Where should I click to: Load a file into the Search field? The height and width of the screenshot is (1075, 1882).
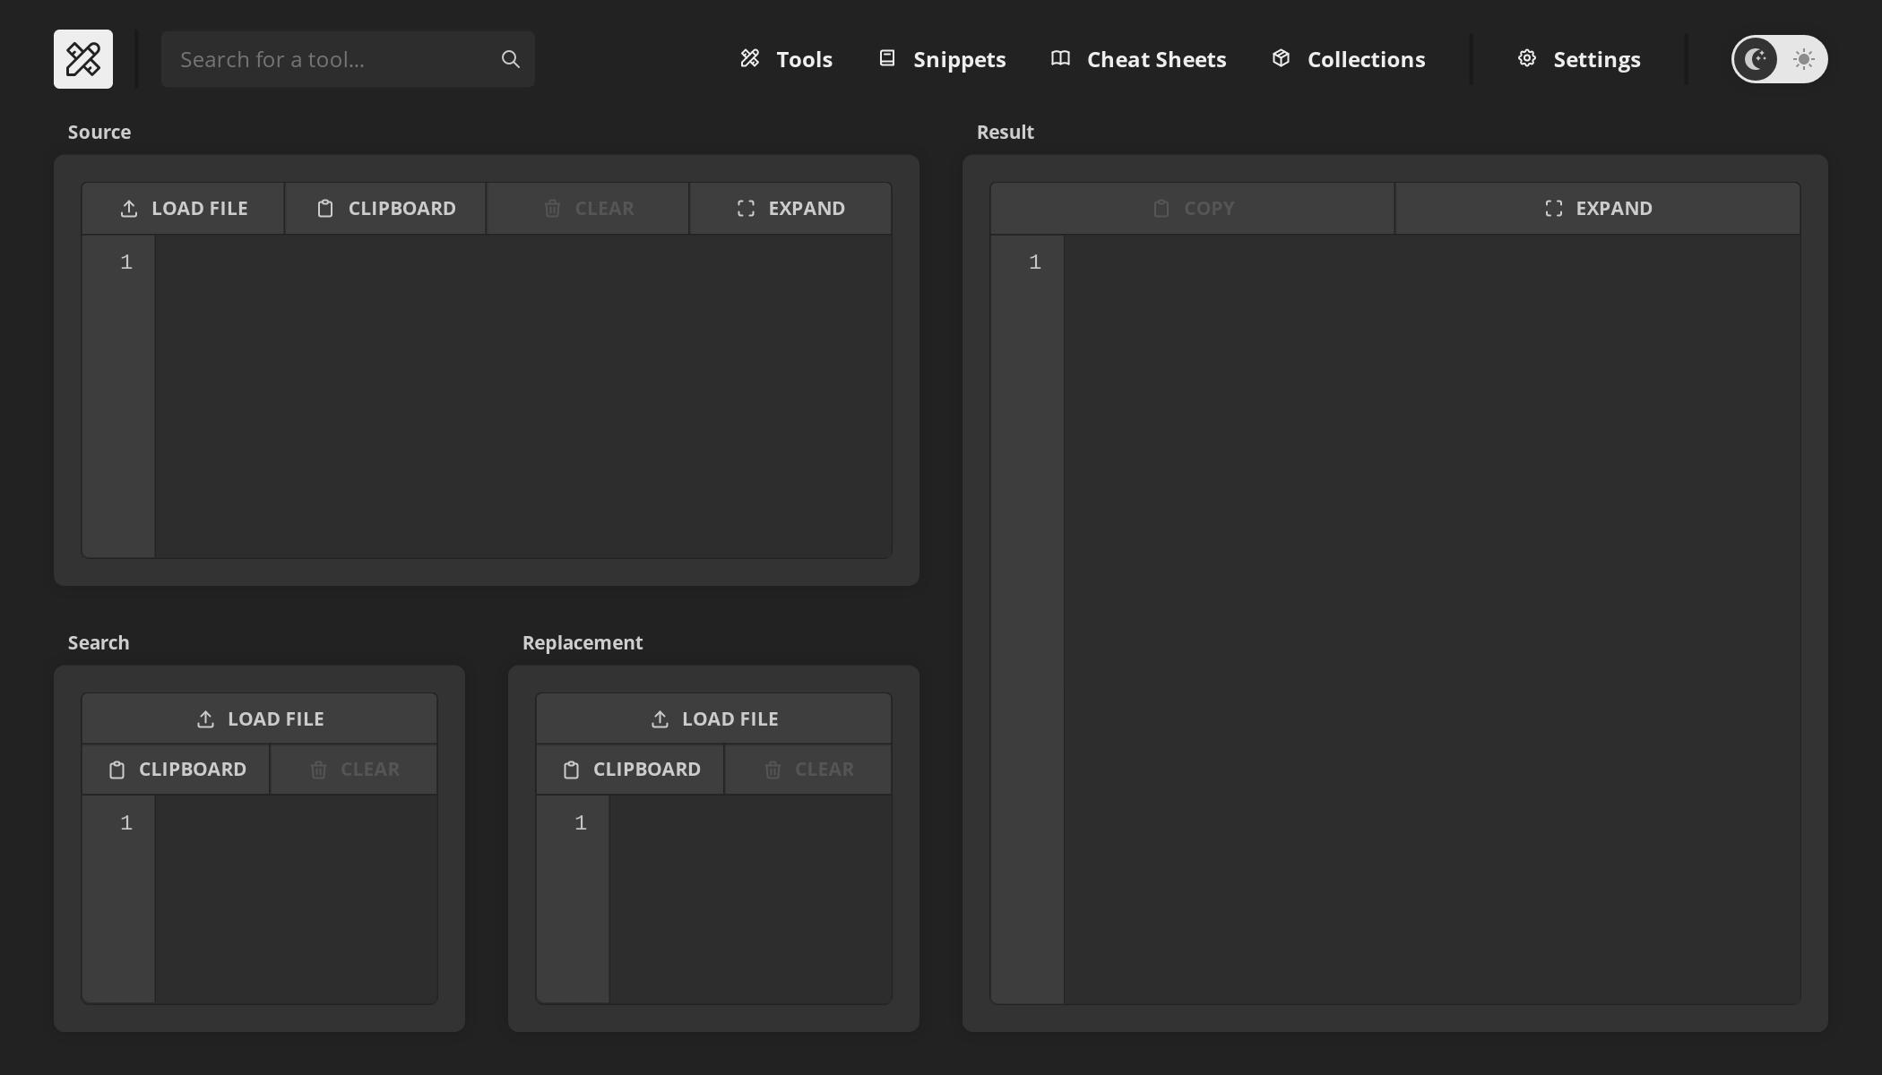coord(258,718)
